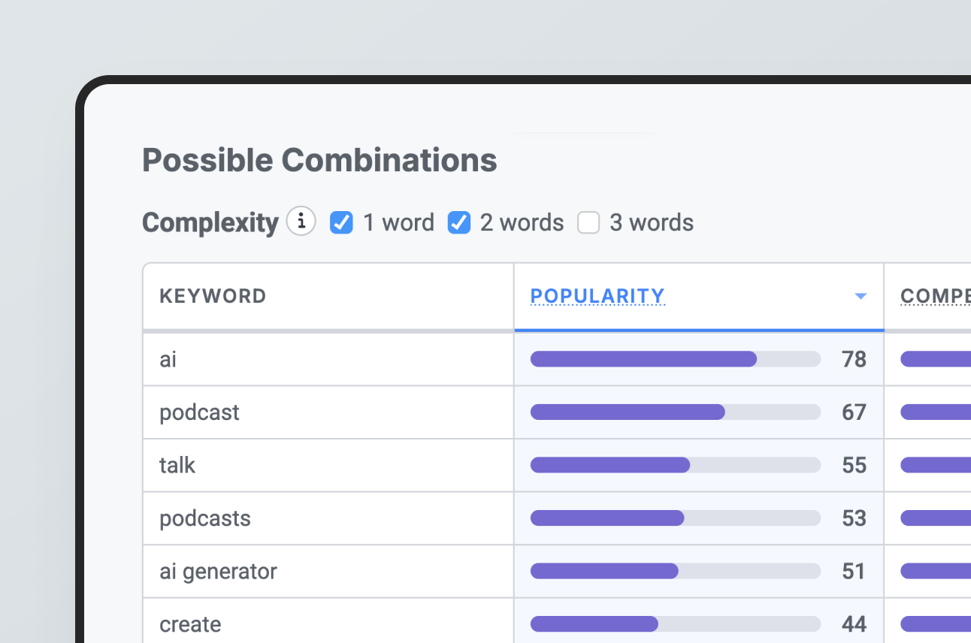
Task: Click the partially visible Competition column header
Action: coord(935,296)
